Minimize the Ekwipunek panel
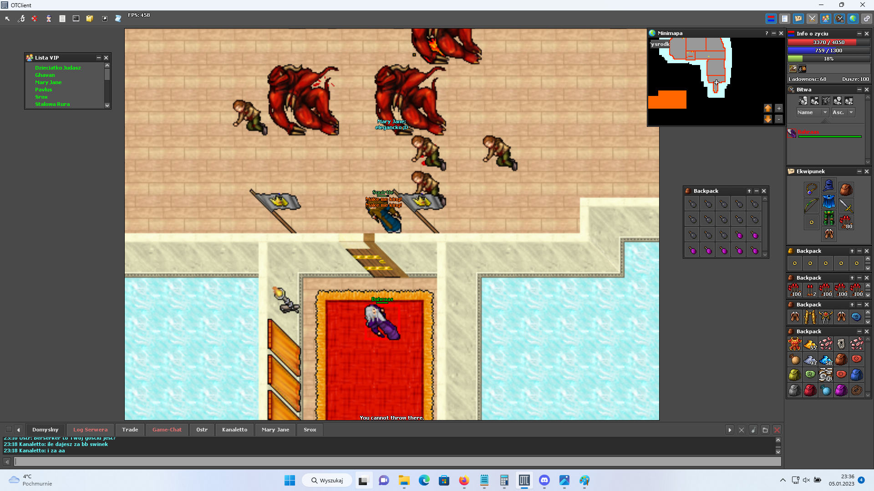The height and width of the screenshot is (491, 874). tap(859, 171)
